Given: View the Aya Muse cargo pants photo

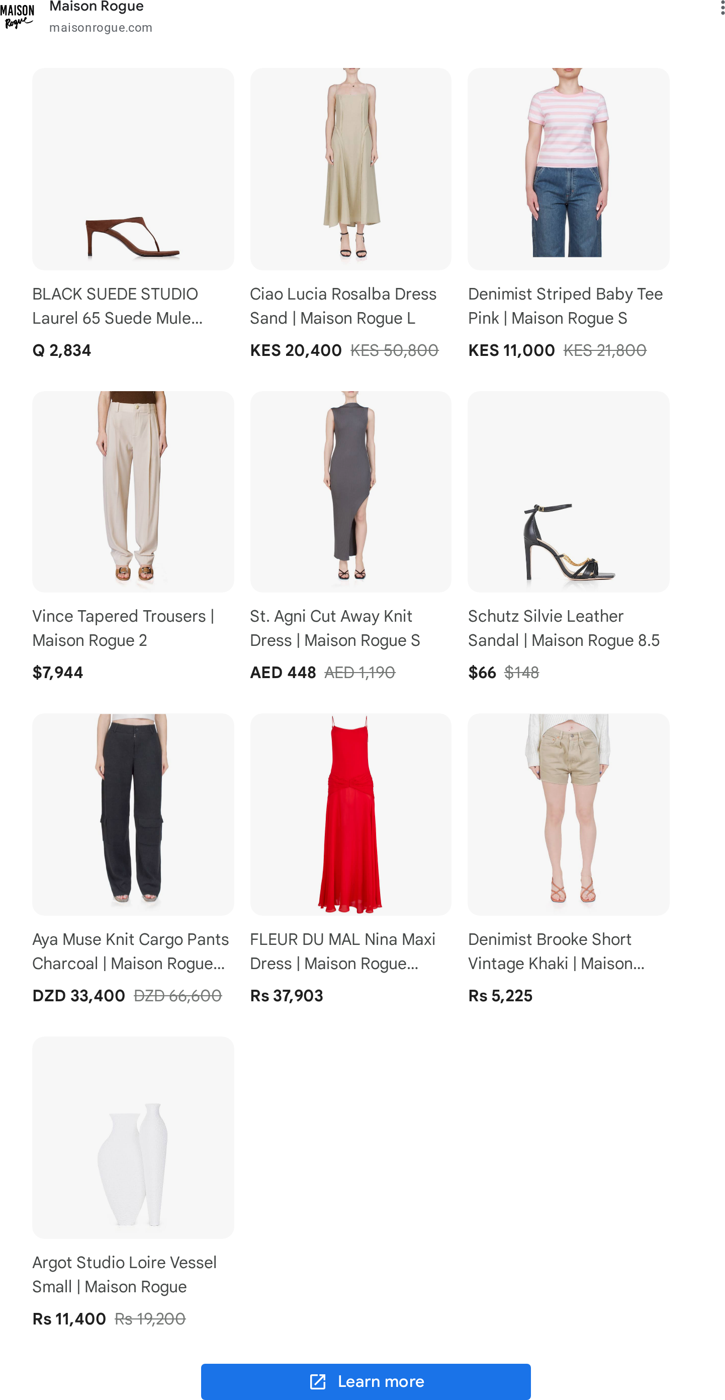Looking at the screenshot, I should (133, 814).
